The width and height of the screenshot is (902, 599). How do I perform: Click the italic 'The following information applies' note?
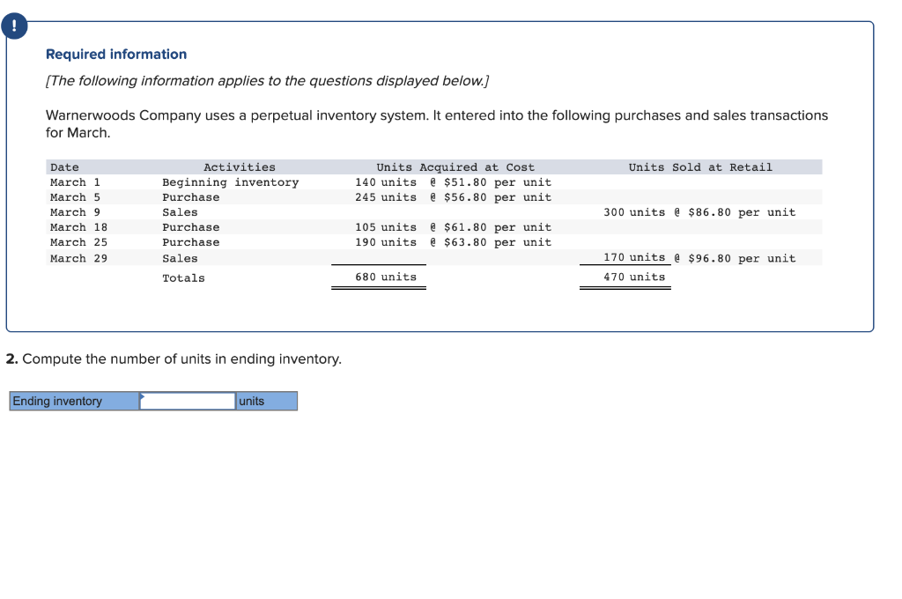tap(268, 80)
